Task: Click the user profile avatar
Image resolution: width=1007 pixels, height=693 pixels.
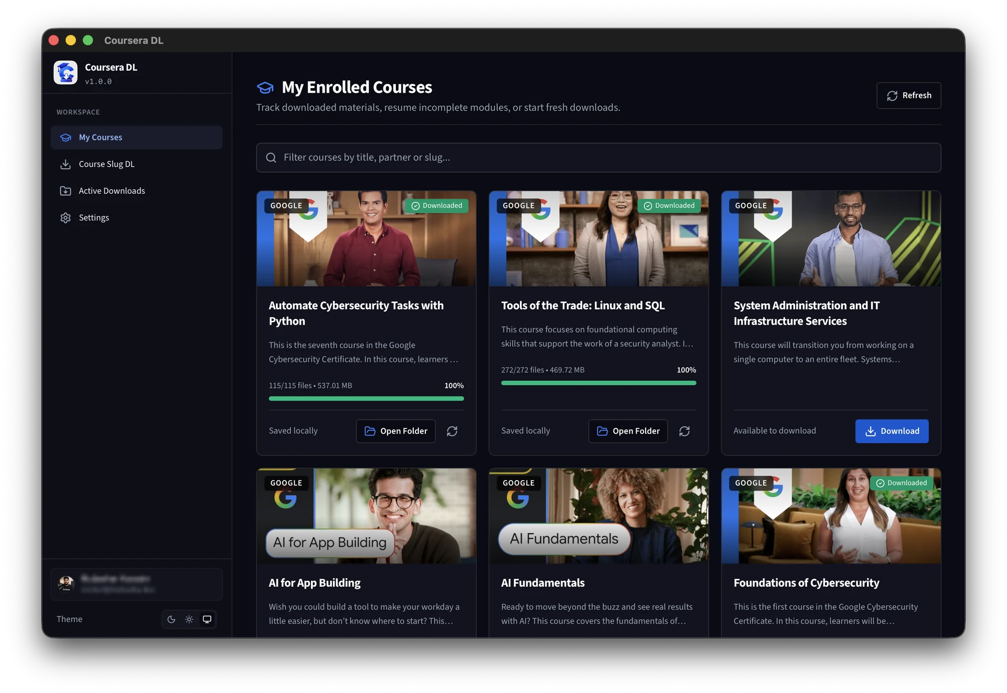Action: [66, 584]
